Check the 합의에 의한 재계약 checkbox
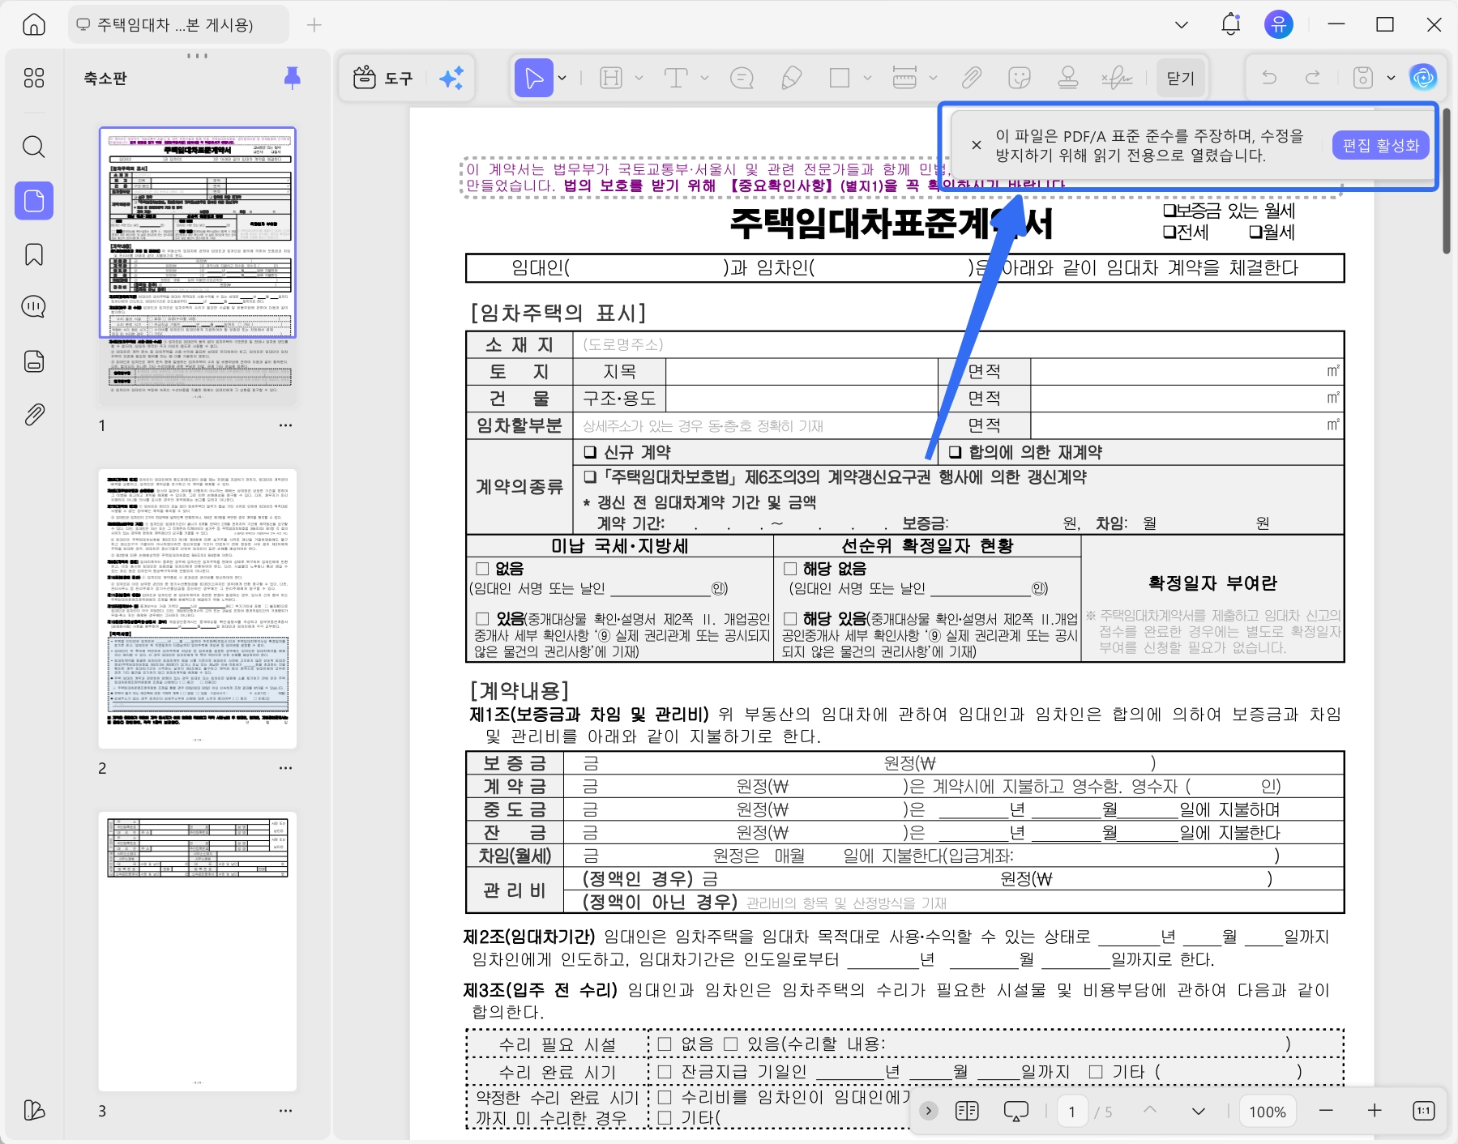Screen dimensions: 1458x1144 tap(955, 452)
